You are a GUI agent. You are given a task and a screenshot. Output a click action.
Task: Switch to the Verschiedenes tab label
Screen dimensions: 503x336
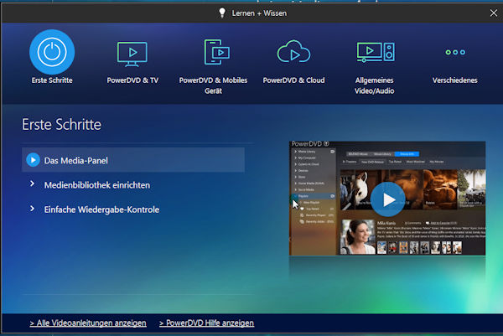(x=455, y=80)
